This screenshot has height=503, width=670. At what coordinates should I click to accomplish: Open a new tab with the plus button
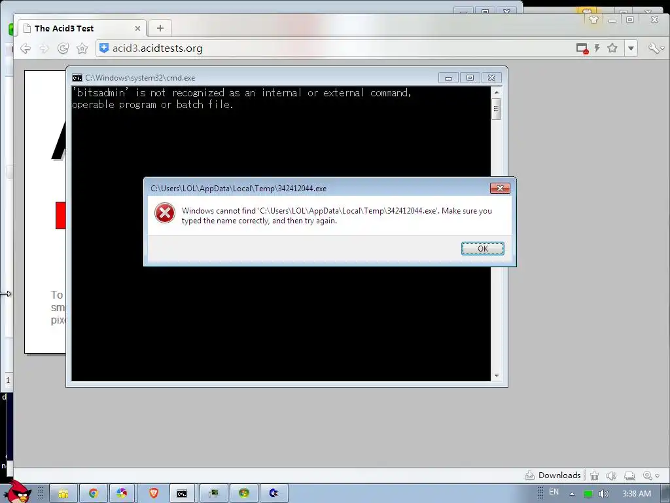(x=160, y=28)
